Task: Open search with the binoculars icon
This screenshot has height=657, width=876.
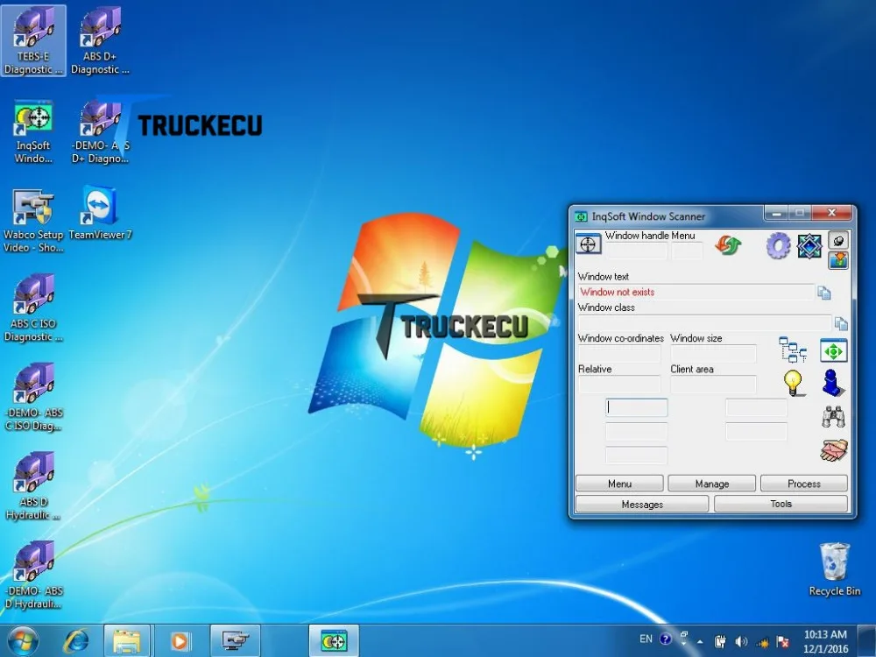Action: coord(834,417)
